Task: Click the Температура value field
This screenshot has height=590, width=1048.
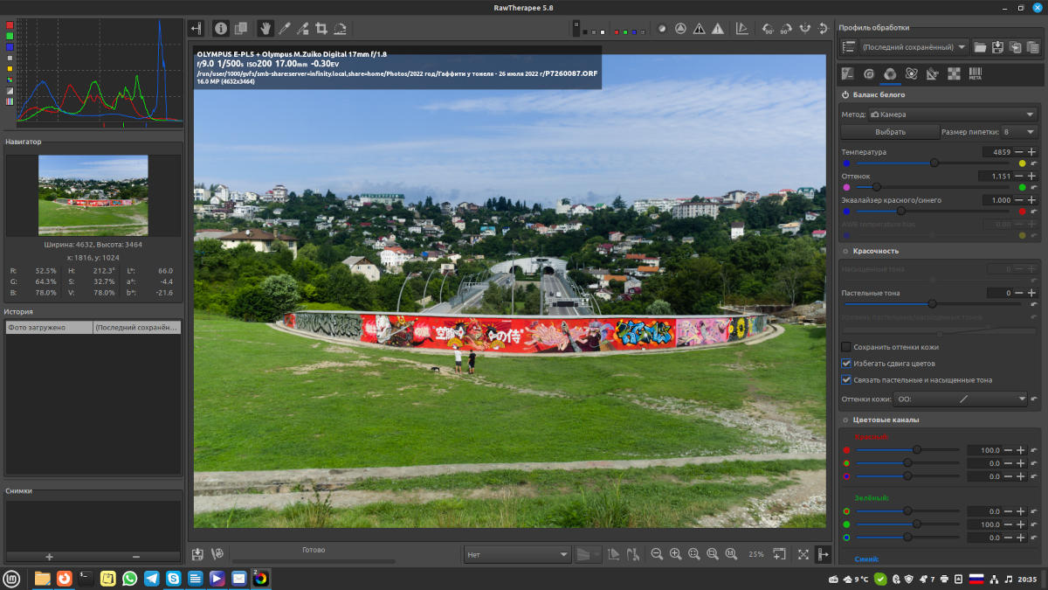Action: point(996,152)
